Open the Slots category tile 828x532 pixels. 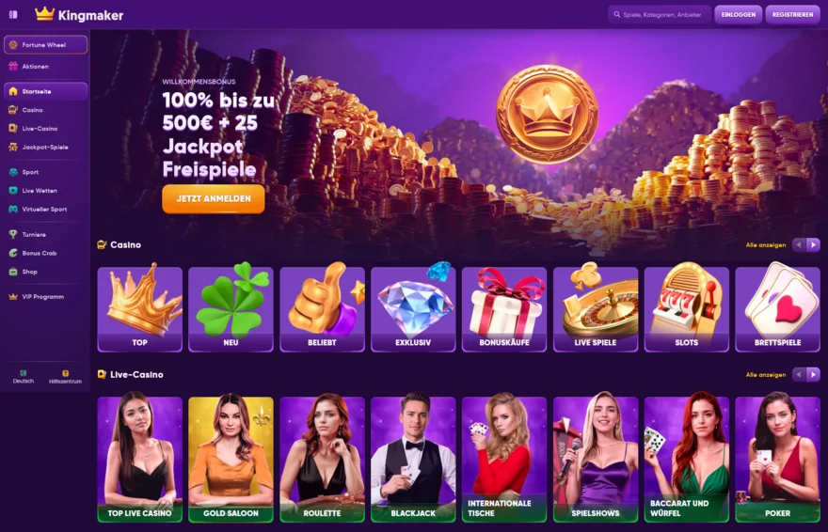pyautogui.click(x=687, y=309)
